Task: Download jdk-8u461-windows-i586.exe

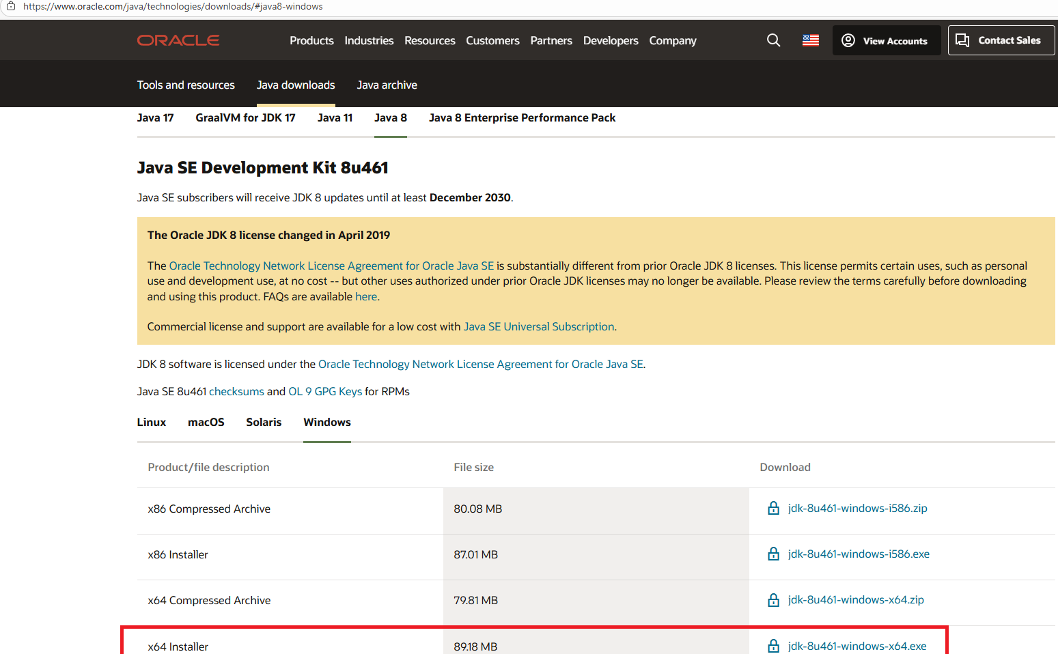Action: pyautogui.click(x=859, y=554)
